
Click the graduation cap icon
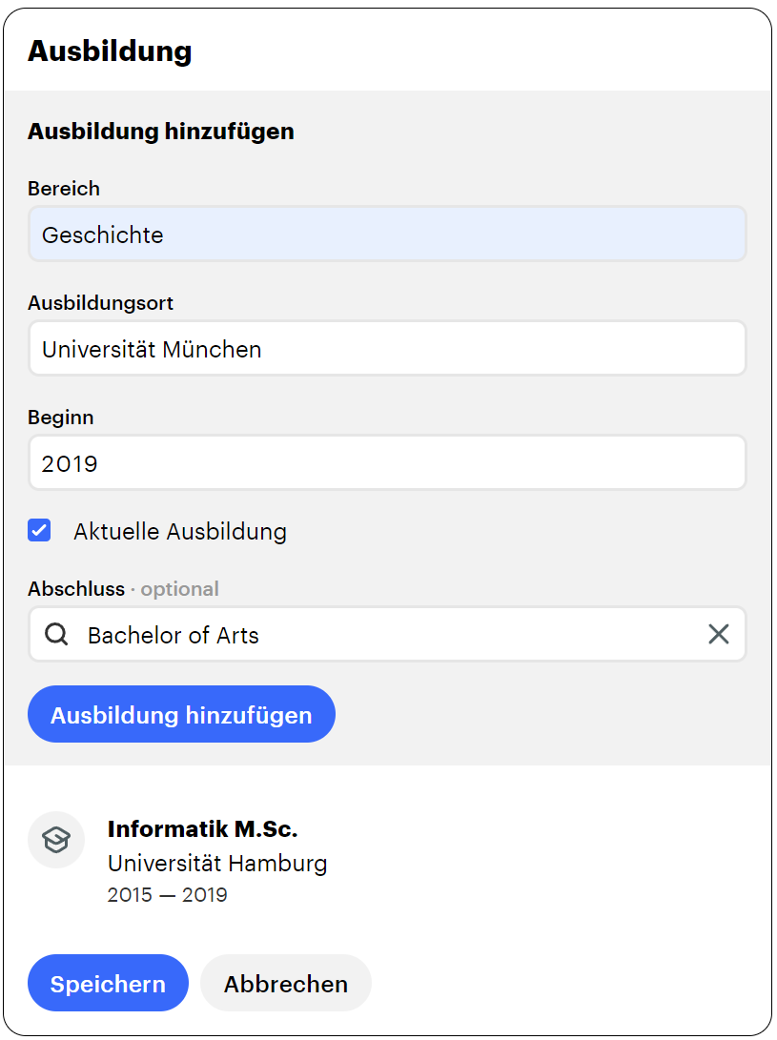pos(56,840)
